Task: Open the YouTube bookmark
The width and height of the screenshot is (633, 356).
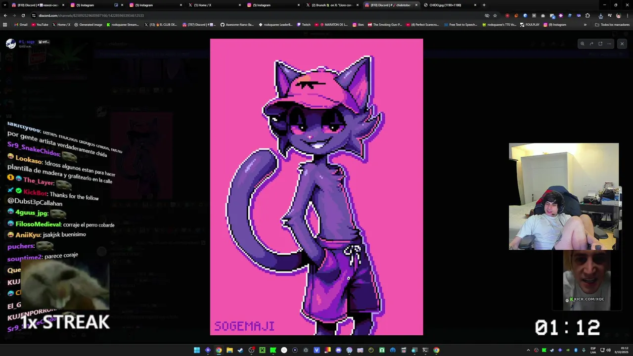Action: (40, 24)
